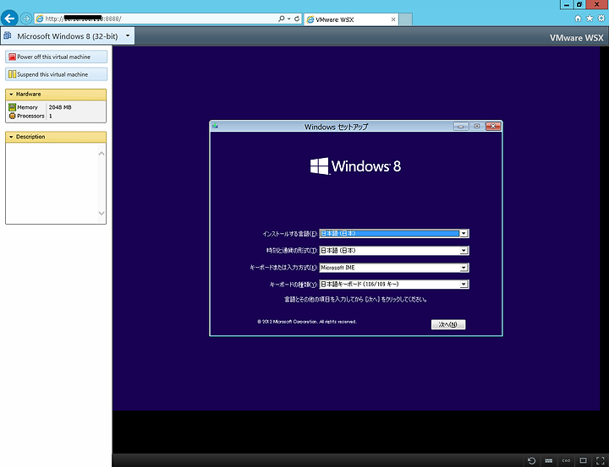Close the Windows セットアップ dialog
Screen dimensions: 609x467
click(x=493, y=127)
